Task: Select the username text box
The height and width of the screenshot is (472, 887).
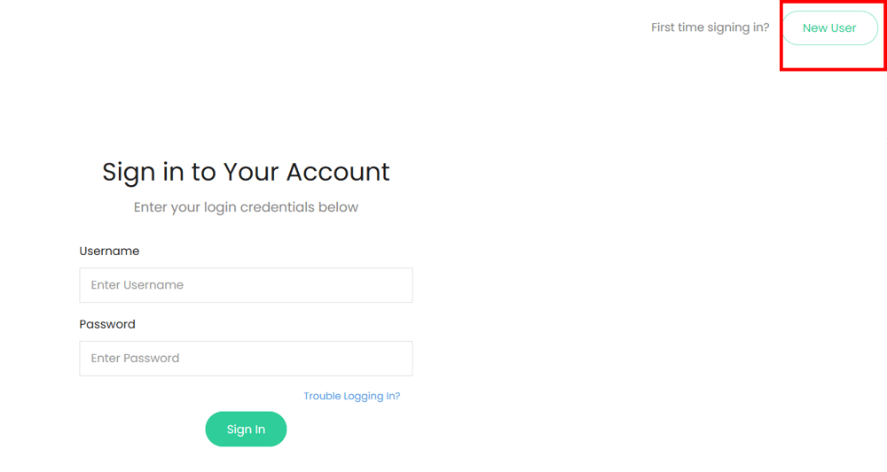Action: [246, 285]
